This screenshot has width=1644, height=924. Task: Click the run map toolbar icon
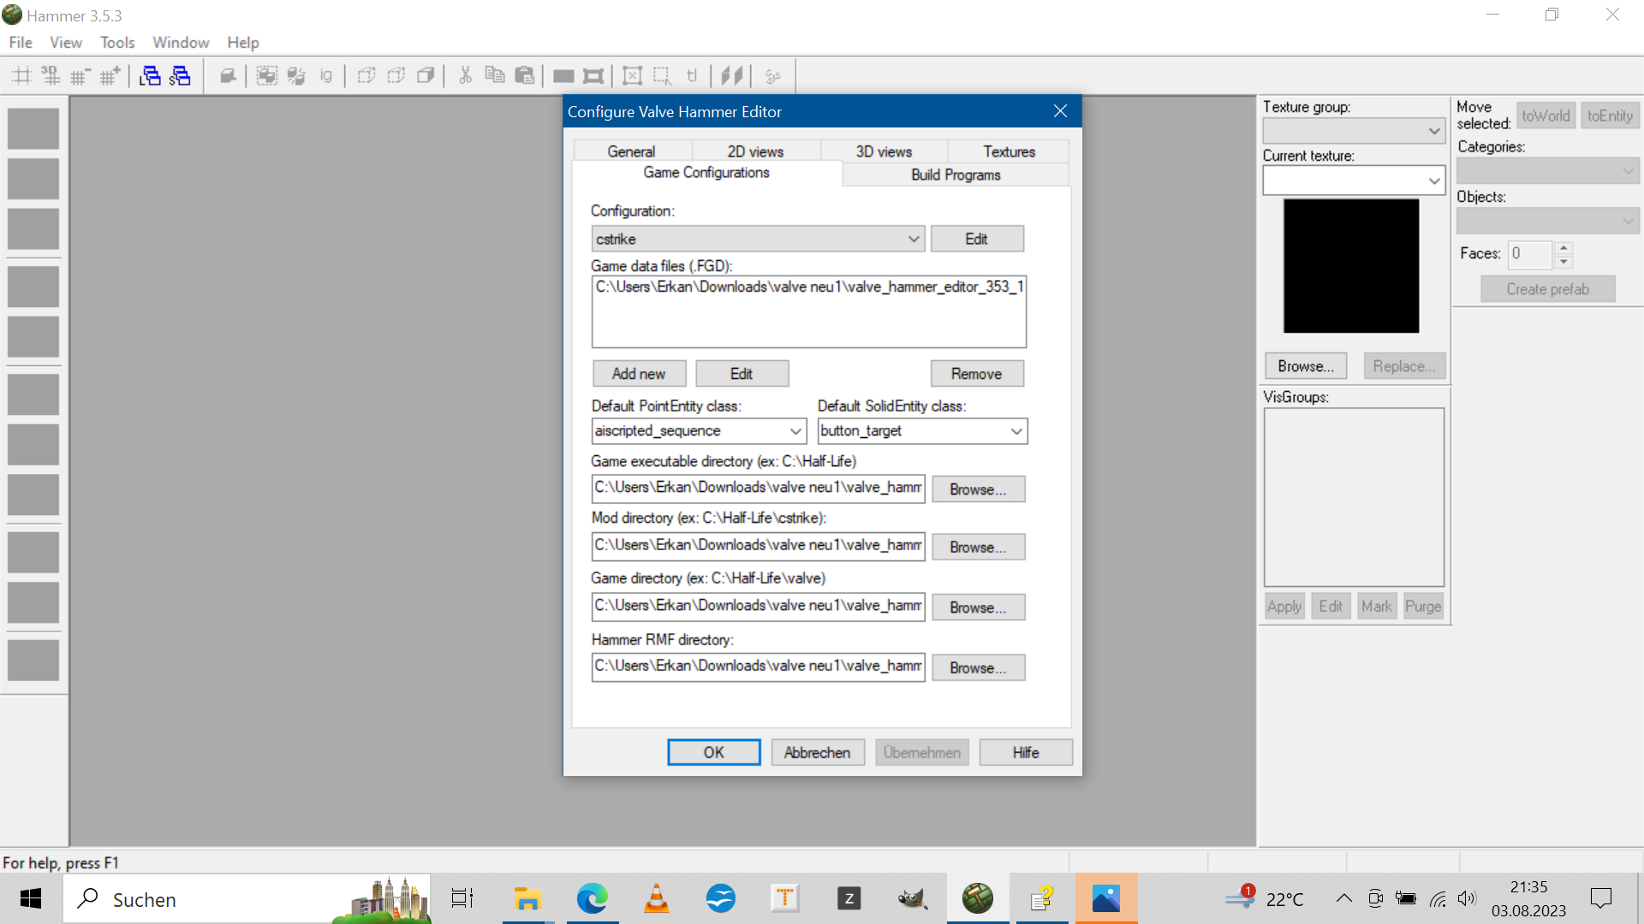pyautogui.click(x=773, y=76)
